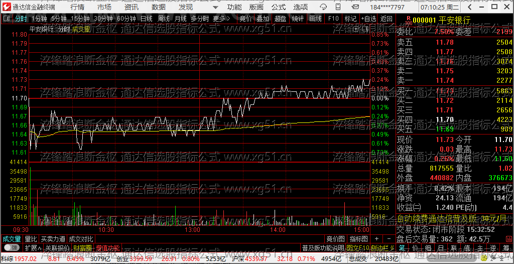Click the yellow 成交量 indicator label
The height and width of the screenshot is (264, 514).
81,29
